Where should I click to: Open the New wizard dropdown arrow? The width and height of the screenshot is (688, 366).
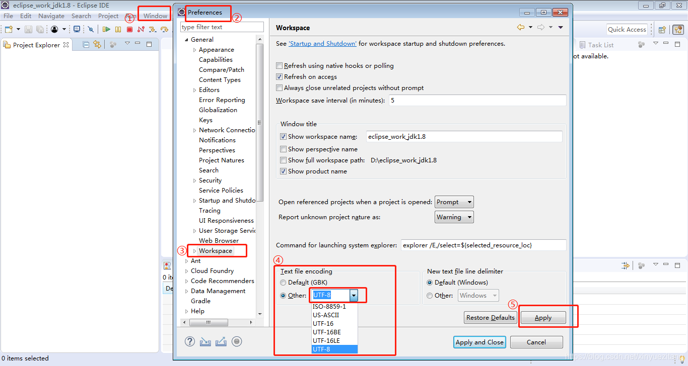[x=19, y=30]
